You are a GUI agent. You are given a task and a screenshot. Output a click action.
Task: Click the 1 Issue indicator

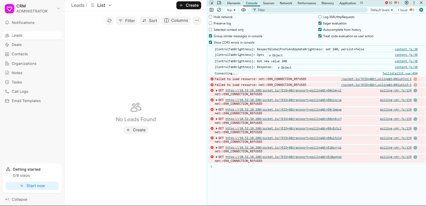406,10
